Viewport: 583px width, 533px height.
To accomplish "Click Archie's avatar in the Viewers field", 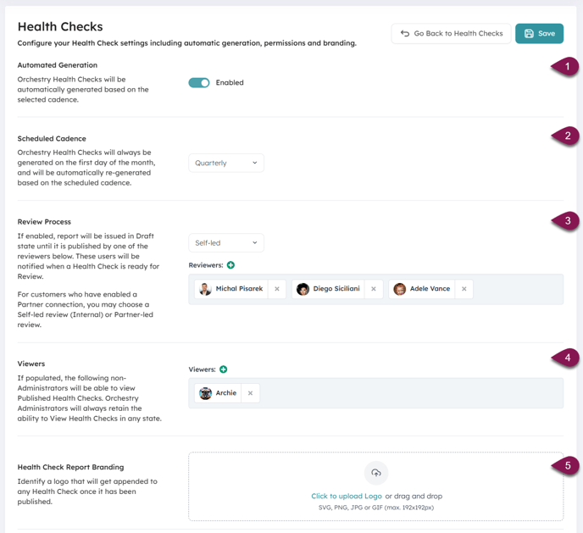I will coord(205,393).
